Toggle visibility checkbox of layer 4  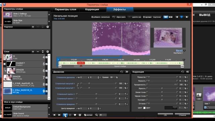[x=46, y=57]
